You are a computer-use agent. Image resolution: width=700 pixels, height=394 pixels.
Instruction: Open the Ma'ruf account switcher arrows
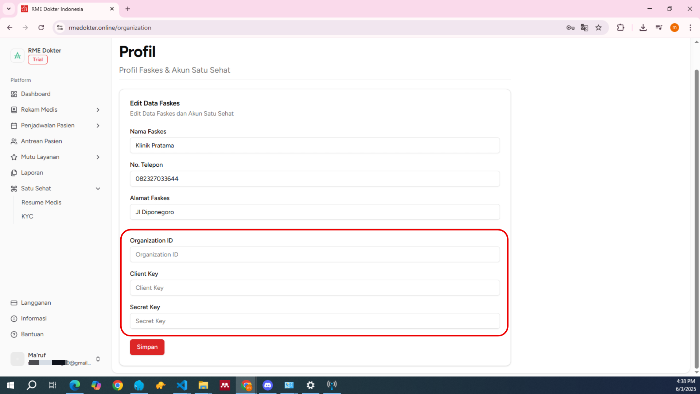pos(98,359)
